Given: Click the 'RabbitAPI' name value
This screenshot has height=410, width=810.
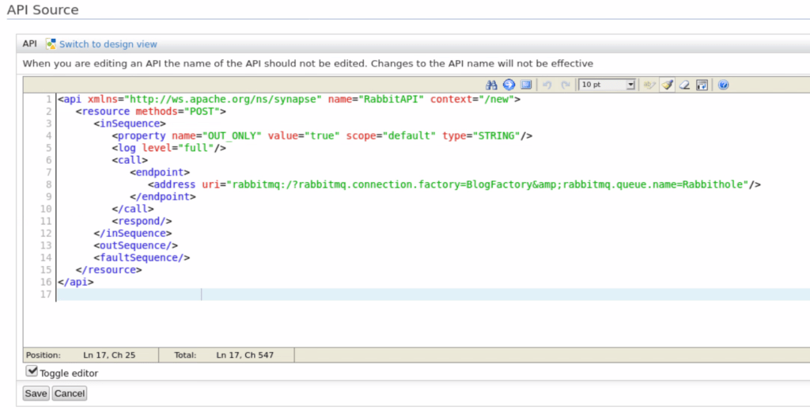Looking at the screenshot, I should click(x=391, y=99).
